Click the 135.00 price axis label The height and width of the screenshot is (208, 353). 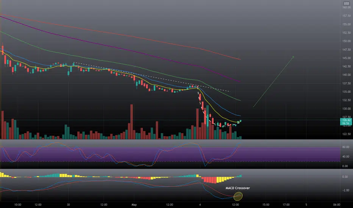tap(347, 92)
